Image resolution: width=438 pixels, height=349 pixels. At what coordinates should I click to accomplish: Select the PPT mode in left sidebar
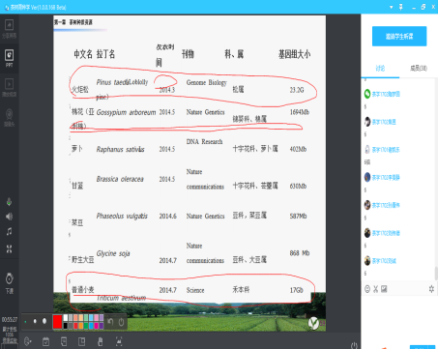tap(9, 58)
